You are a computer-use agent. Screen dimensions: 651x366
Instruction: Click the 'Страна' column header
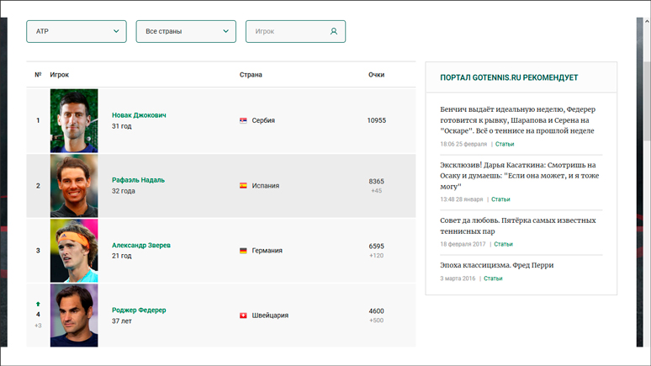(251, 75)
